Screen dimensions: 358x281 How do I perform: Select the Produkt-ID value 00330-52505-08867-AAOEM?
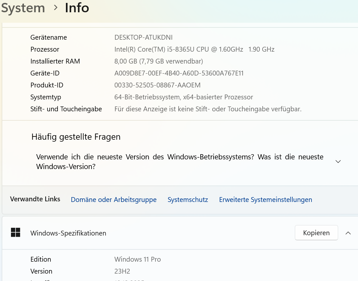pyautogui.click(x=157, y=85)
